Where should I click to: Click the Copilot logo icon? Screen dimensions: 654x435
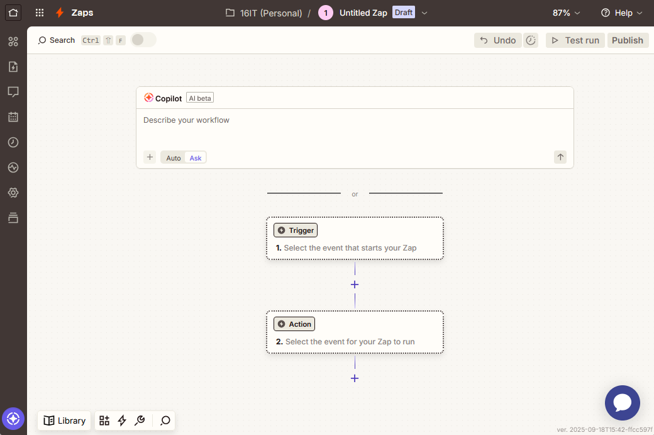point(148,98)
